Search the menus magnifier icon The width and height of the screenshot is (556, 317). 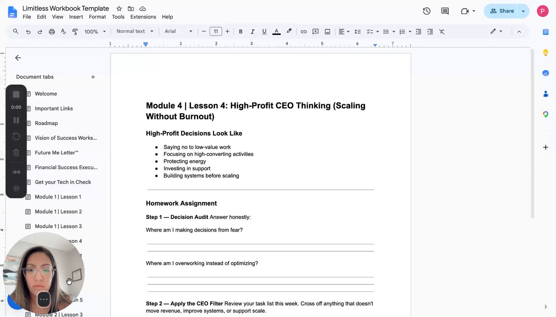point(16,31)
